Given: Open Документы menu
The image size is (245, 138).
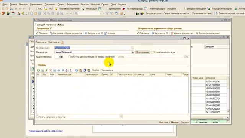Looking at the screenshot, I should 50,5.
